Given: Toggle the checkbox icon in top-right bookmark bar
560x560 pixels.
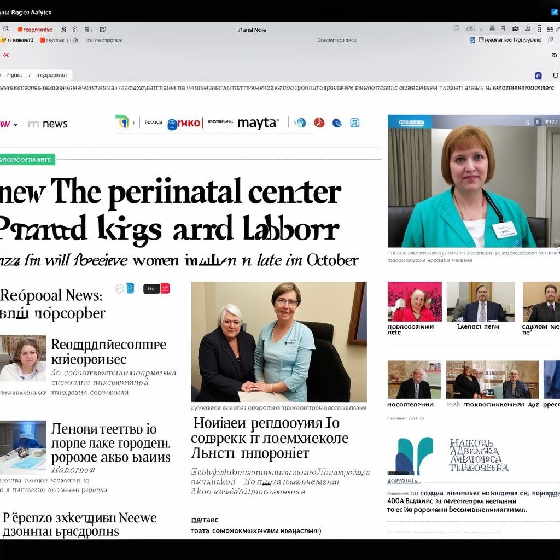Looking at the screenshot, I should [474, 40].
